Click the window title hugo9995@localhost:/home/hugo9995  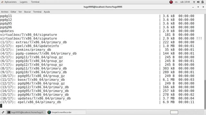103,7
